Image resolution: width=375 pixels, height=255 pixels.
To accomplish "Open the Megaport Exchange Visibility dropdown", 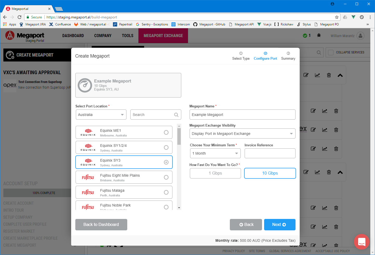I will (242, 133).
